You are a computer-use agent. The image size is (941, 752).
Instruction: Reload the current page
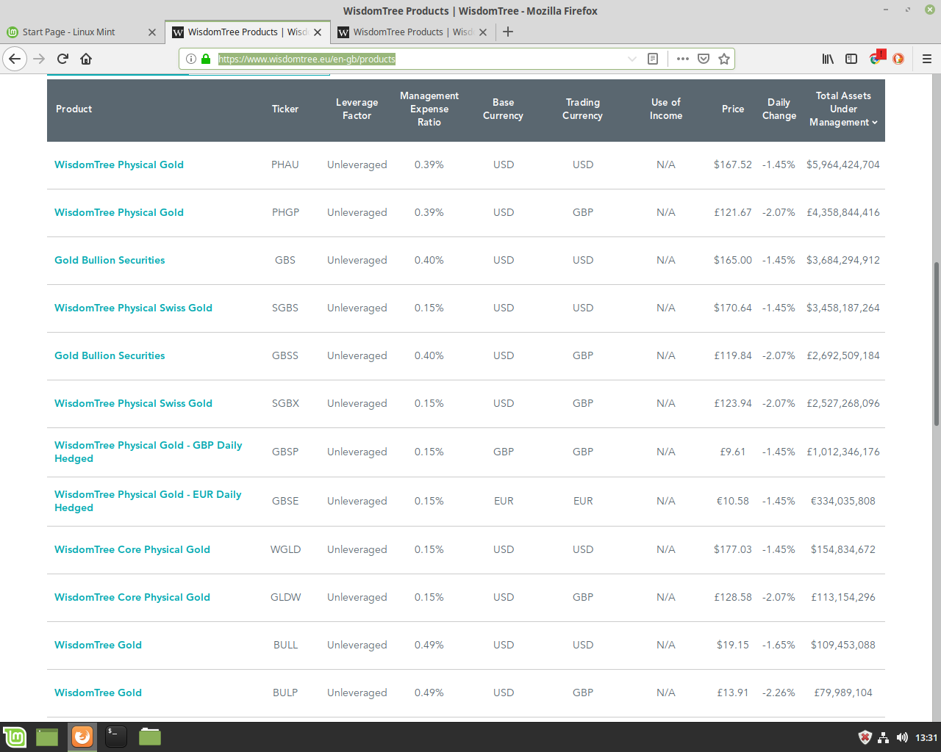click(62, 59)
